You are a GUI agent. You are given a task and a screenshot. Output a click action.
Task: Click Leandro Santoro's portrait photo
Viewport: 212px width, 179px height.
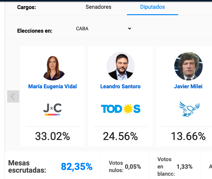pos(120,66)
